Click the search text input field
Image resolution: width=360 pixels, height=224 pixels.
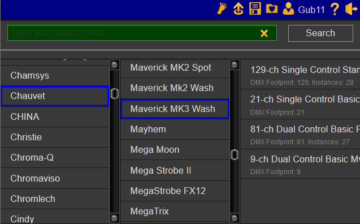[x=142, y=33]
